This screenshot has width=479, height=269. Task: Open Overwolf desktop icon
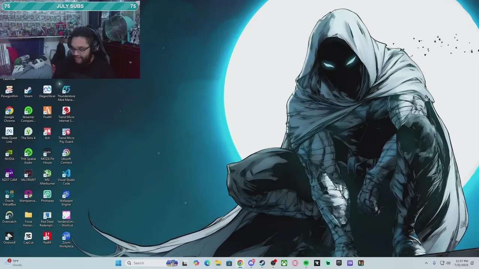(9, 238)
